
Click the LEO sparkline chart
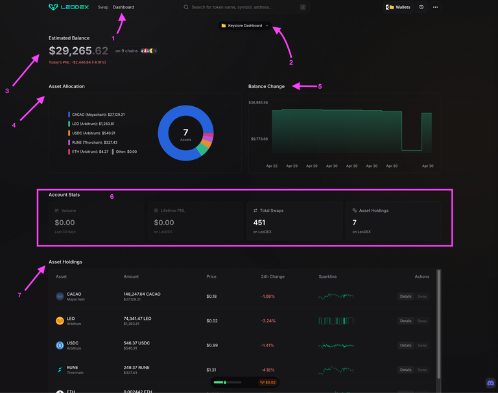pos(336,320)
